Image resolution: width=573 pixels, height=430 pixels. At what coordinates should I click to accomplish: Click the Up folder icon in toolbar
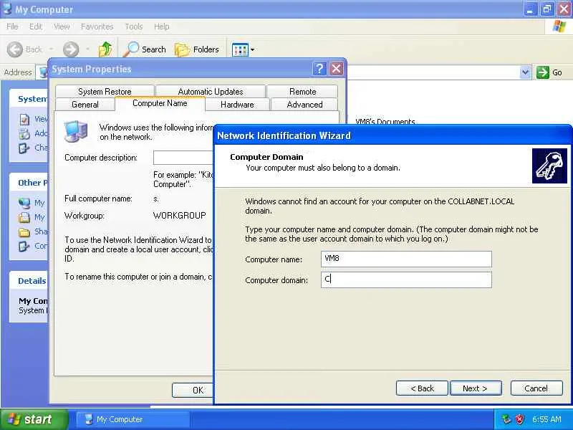tap(105, 49)
